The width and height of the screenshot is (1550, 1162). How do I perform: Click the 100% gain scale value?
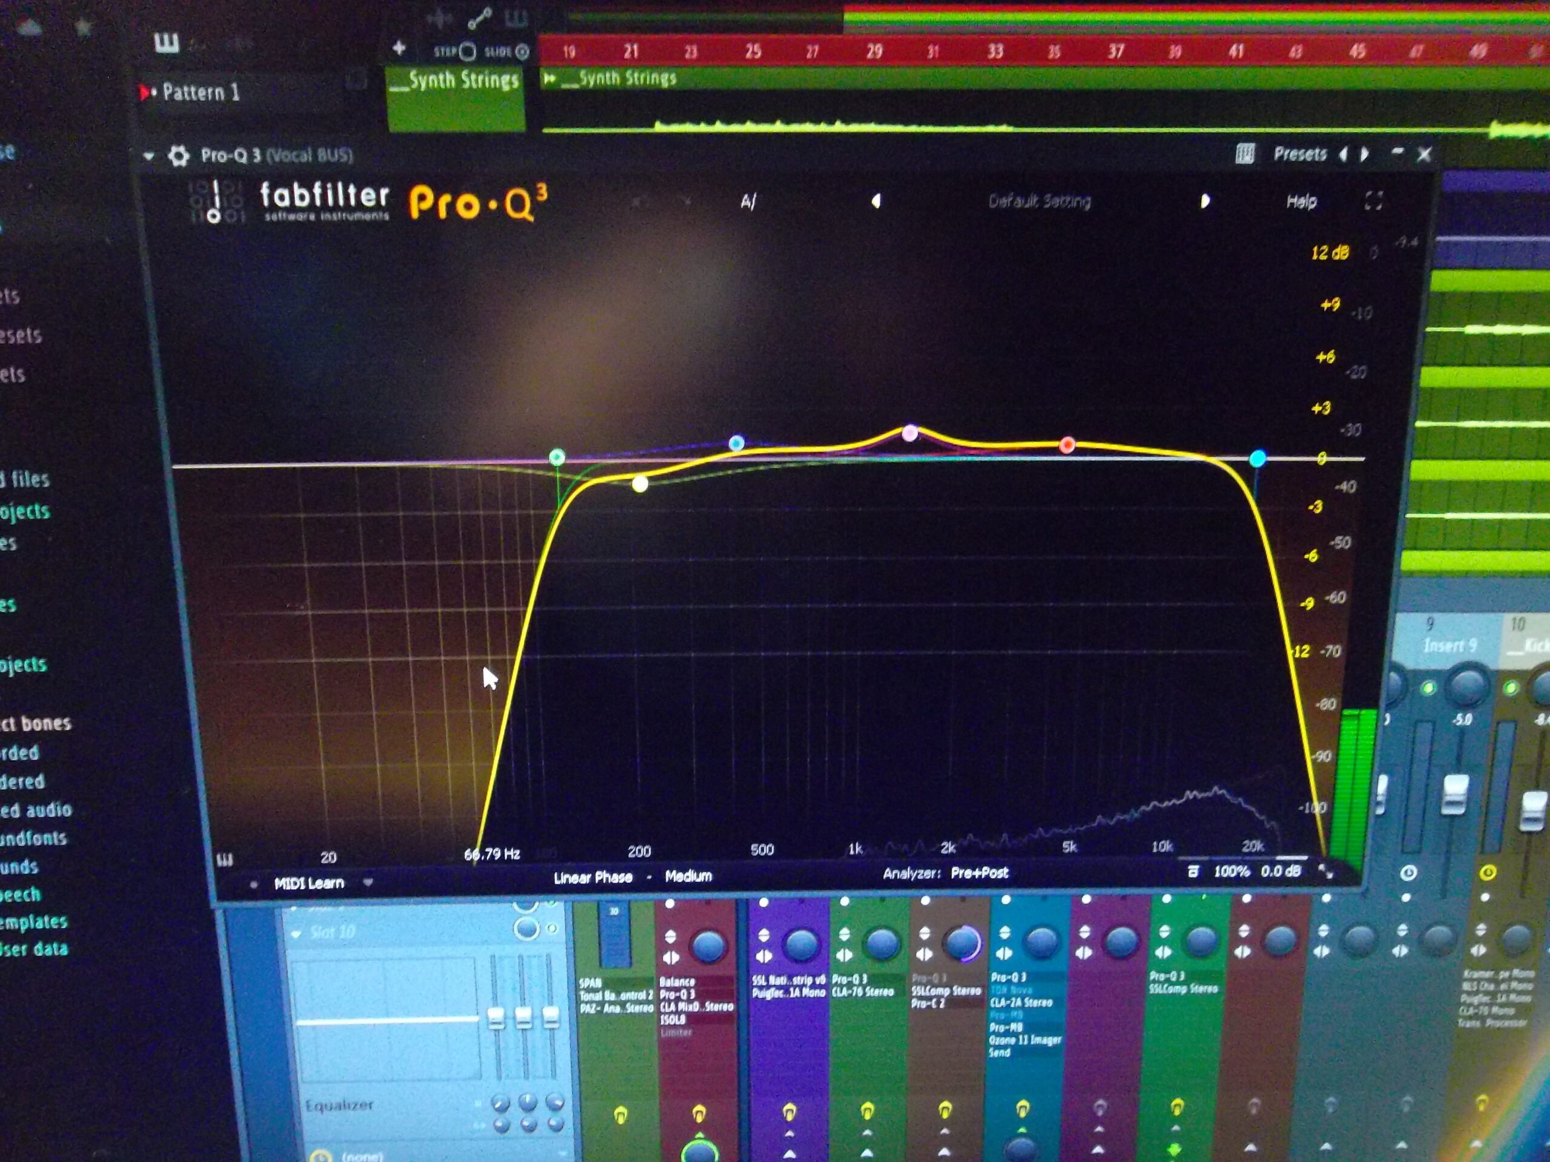point(1231,871)
